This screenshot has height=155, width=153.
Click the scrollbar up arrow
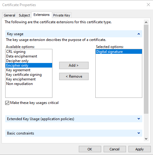(146, 22)
